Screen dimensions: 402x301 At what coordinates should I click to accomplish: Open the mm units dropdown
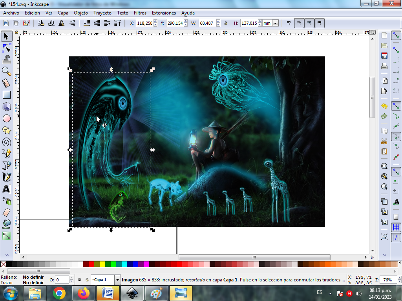(276, 23)
